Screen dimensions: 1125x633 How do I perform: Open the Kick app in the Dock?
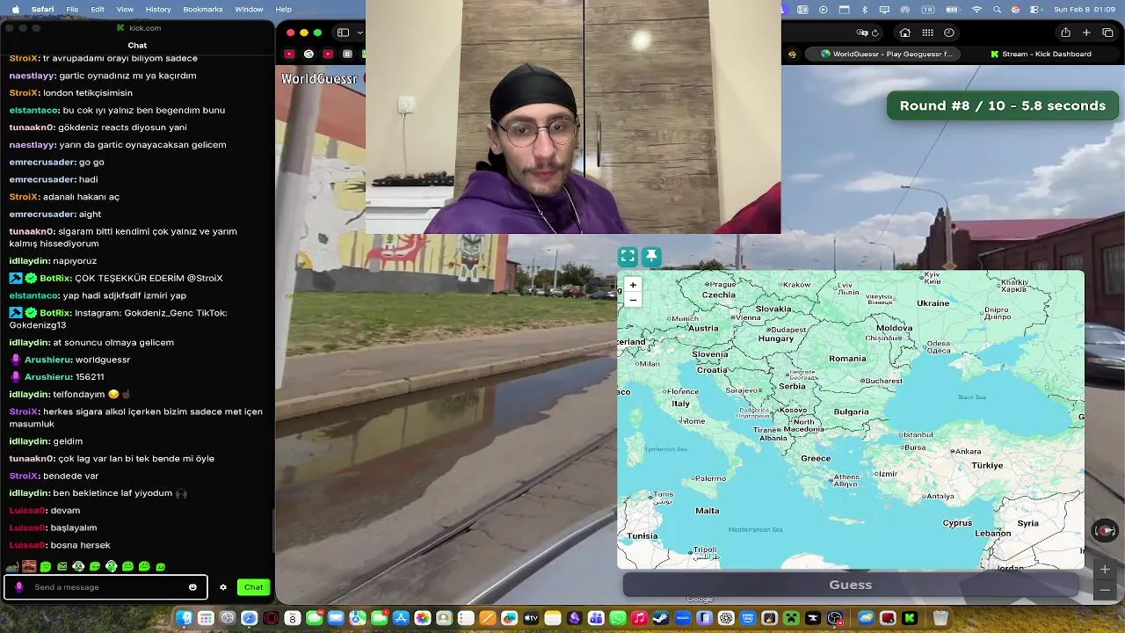tap(910, 618)
